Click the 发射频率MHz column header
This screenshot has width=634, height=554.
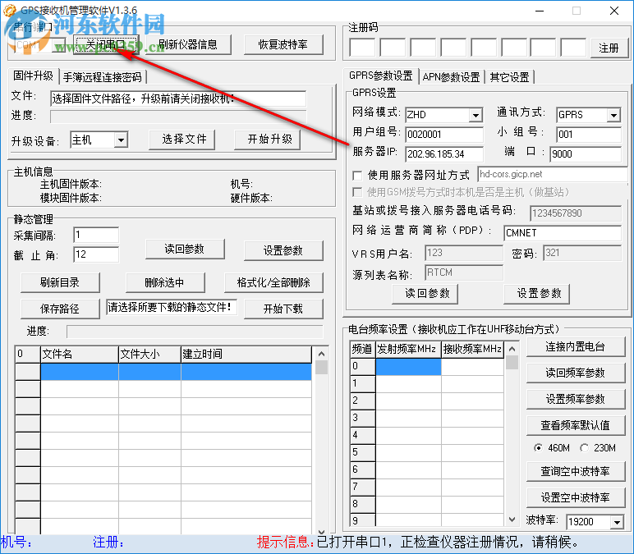click(x=408, y=349)
